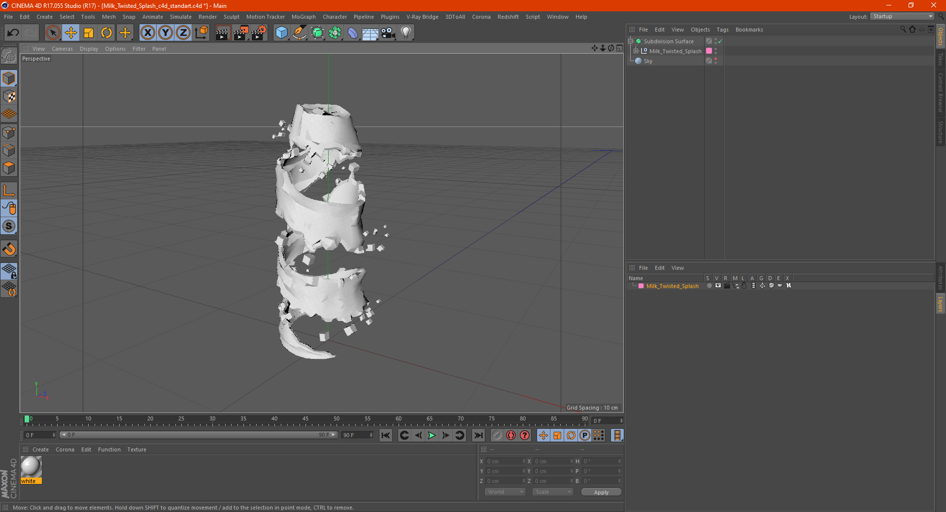Open the Scale mode dropdown
Viewport: 946px width, 512px height.
point(553,492)
